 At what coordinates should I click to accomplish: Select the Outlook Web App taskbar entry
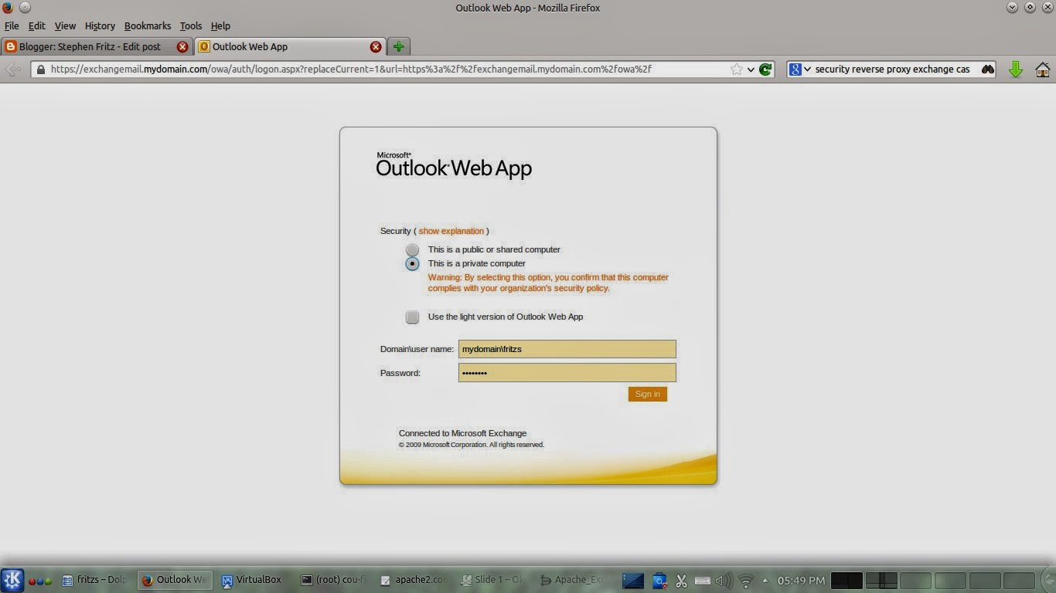click(x=175, y=580)
